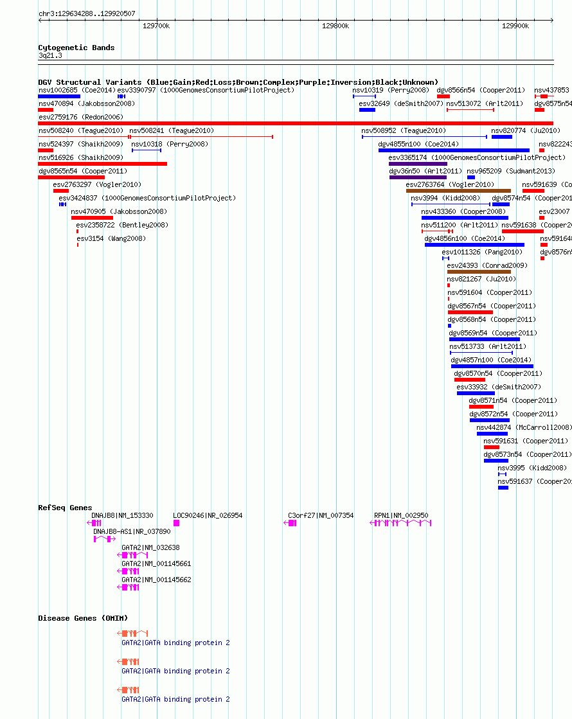Click nsv3995 (Kidd2008) label
Viewport: 572px width, 719px height.
pos(532,468)
